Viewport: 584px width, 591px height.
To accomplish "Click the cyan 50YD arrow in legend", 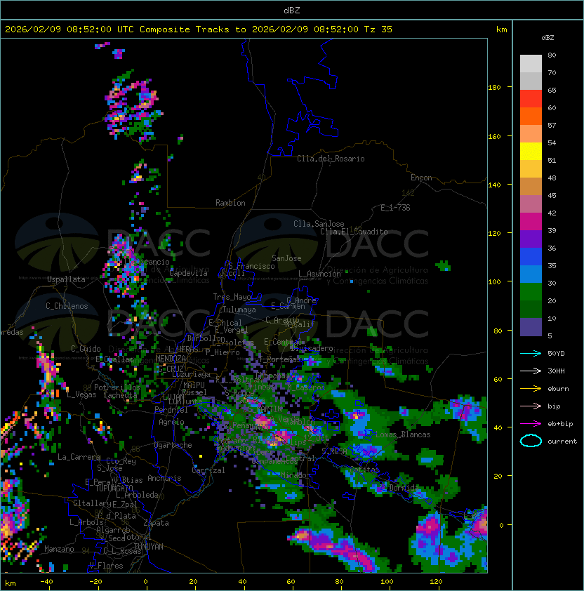I will tap(531, 353).
